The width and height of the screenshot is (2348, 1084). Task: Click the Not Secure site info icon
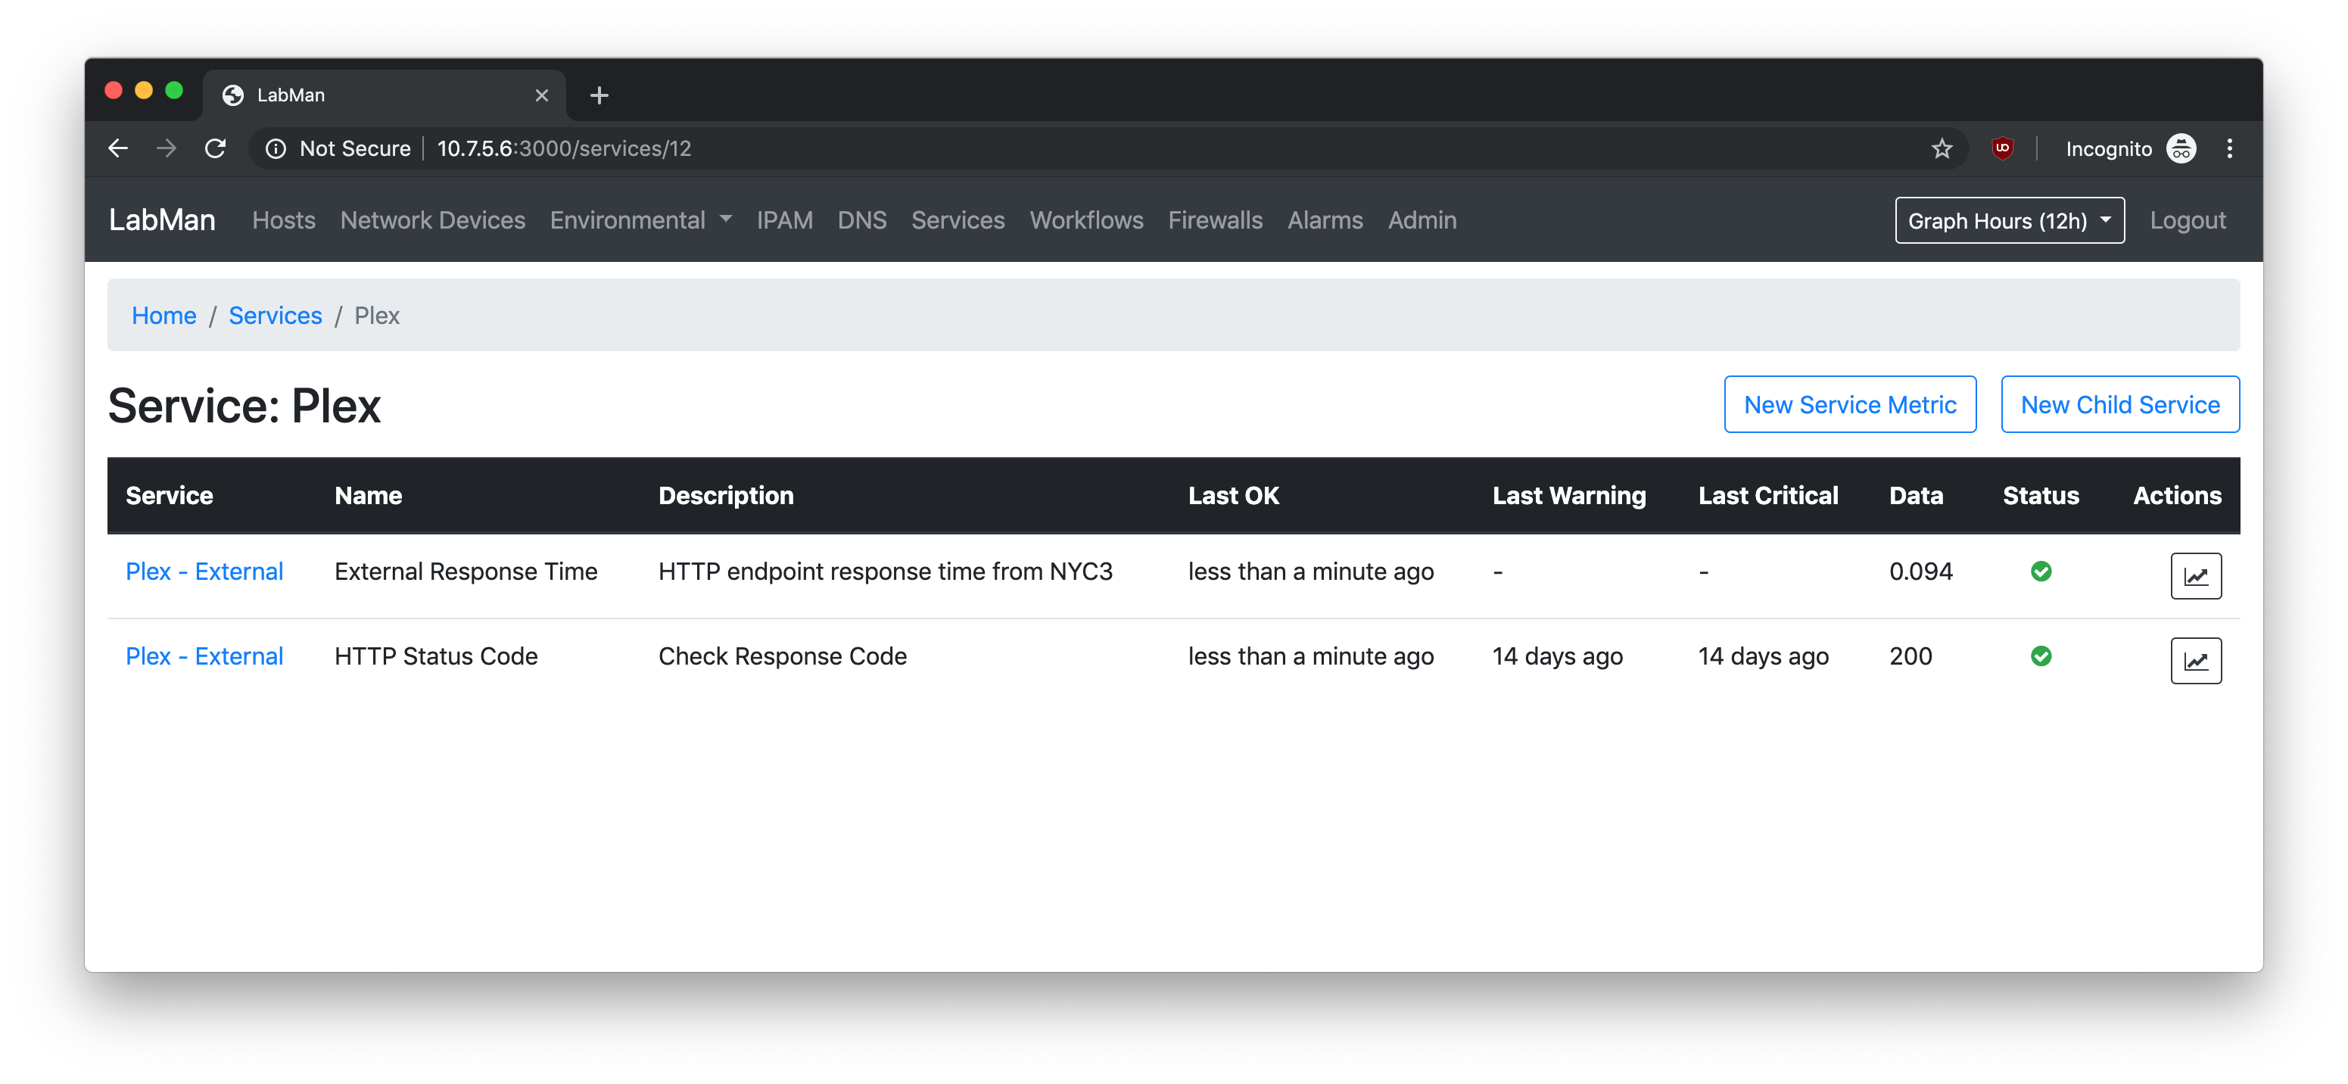276,148
